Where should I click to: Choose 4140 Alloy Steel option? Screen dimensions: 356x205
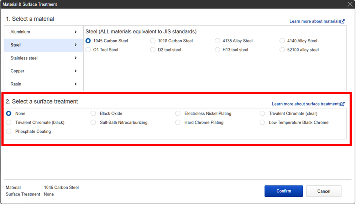click(282, 41)
